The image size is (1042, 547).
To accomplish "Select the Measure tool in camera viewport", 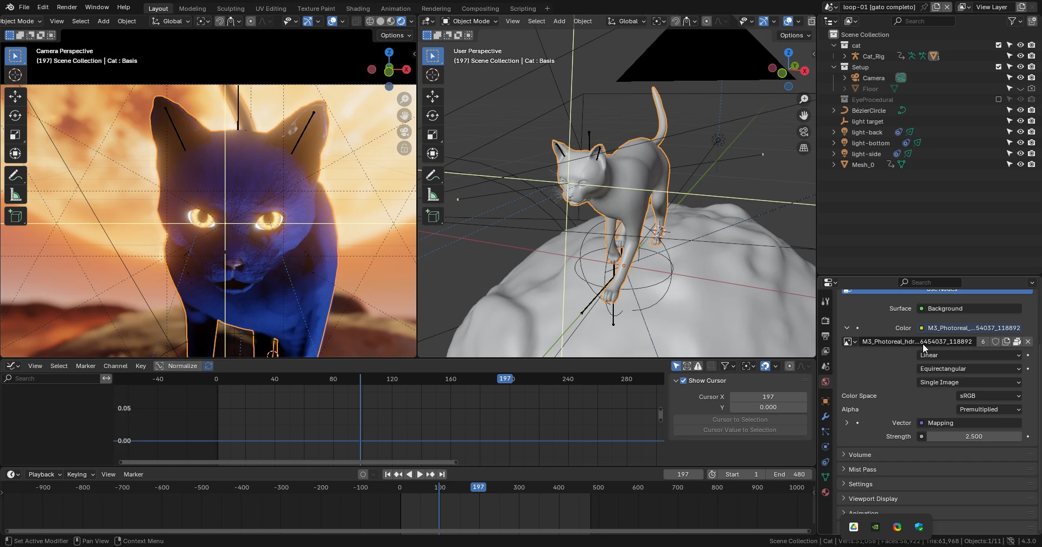I will pos(15,195).
